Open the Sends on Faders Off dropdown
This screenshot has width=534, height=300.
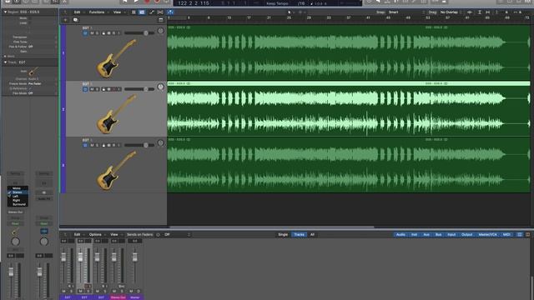(x=177, y=235)
